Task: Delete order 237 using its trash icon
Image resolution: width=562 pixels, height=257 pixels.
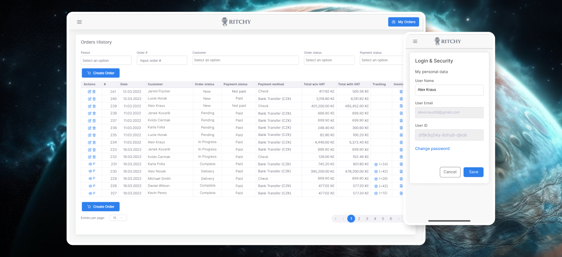Action: click(x=94, y=121)
